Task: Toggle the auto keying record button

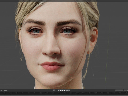Action: click(54, 90)
